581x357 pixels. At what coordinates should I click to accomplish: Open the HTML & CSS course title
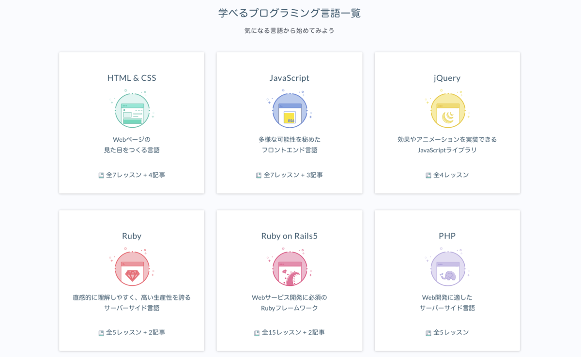[132, 78]
